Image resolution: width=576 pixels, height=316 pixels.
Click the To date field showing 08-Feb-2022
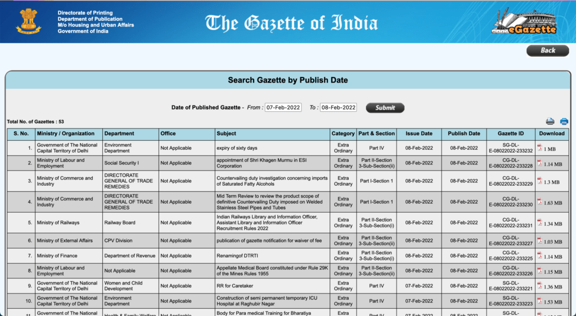click(x=338, y=108)
